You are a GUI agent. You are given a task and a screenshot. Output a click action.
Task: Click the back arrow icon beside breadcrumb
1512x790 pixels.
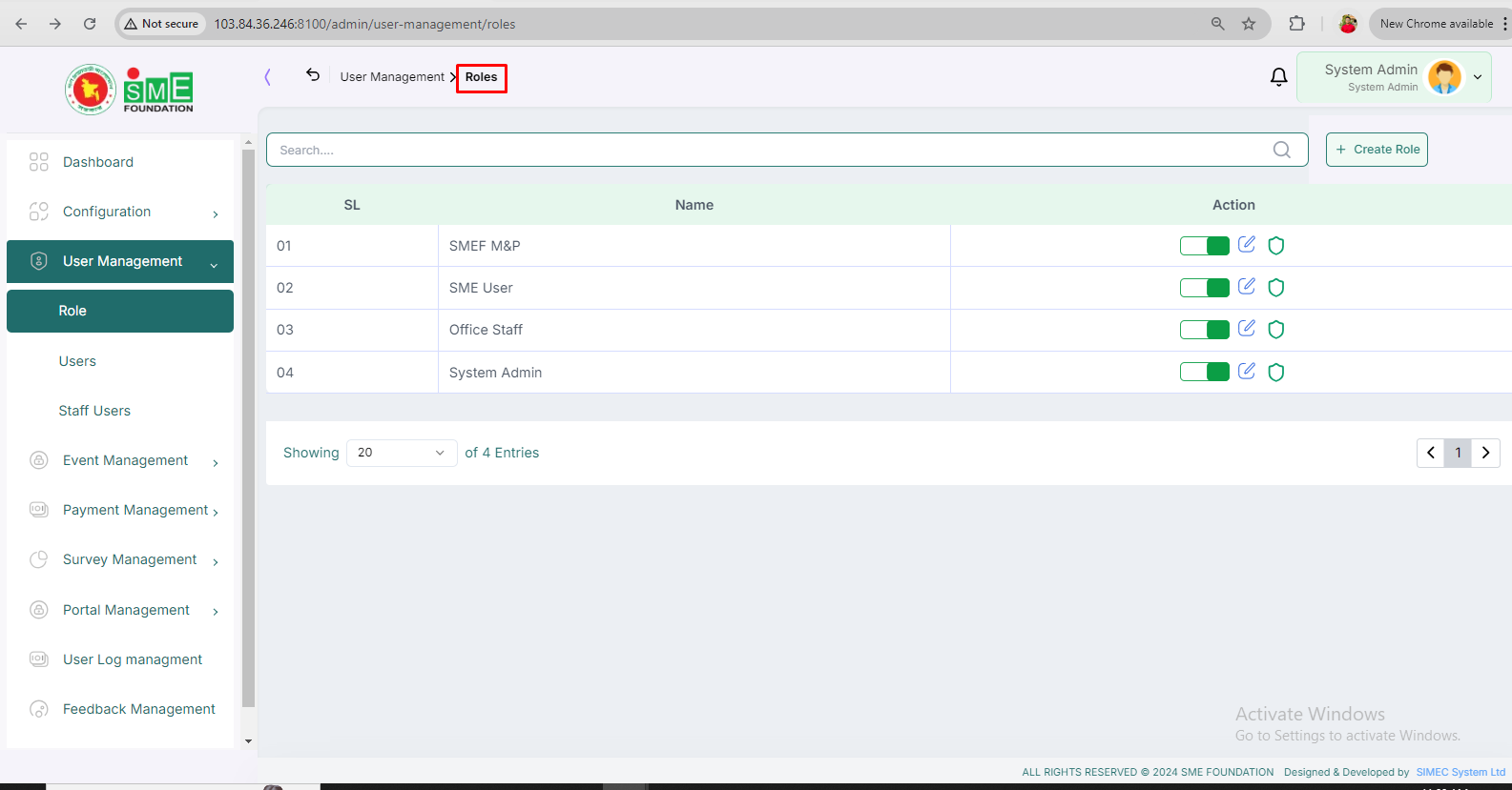click(x=313, y=74)
